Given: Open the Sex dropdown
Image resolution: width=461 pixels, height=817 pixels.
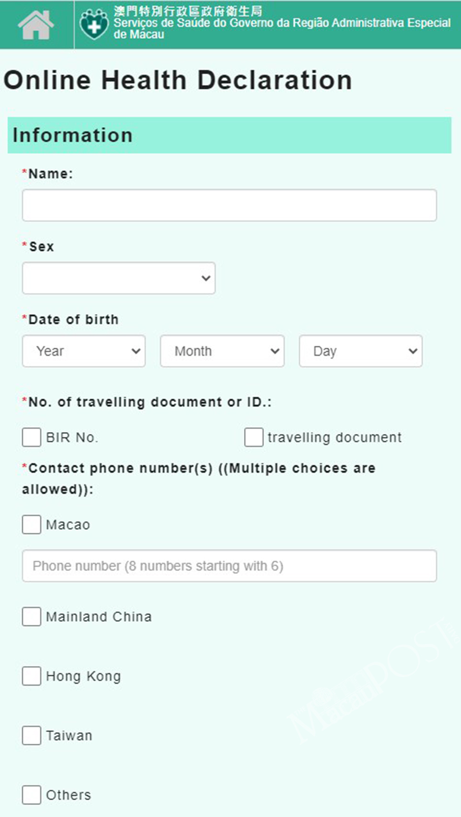Looking at the screenshot, I should [118, 278].
